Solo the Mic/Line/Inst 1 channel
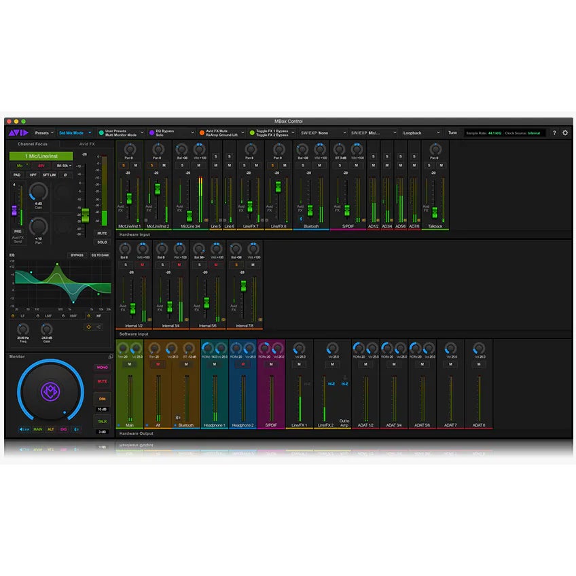The width and height of the screenshot is (576, 576). coord(124,166)
